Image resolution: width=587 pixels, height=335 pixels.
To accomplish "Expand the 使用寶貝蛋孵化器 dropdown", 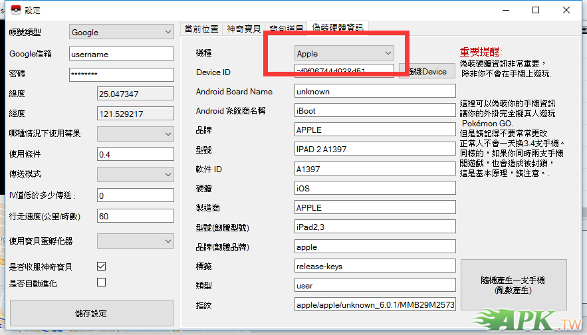I will click(x=136, y=241).
